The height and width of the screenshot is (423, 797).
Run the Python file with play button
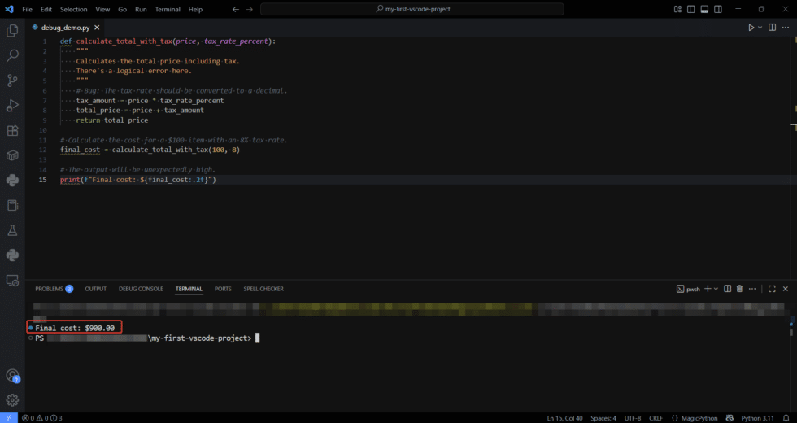(751, 27)
